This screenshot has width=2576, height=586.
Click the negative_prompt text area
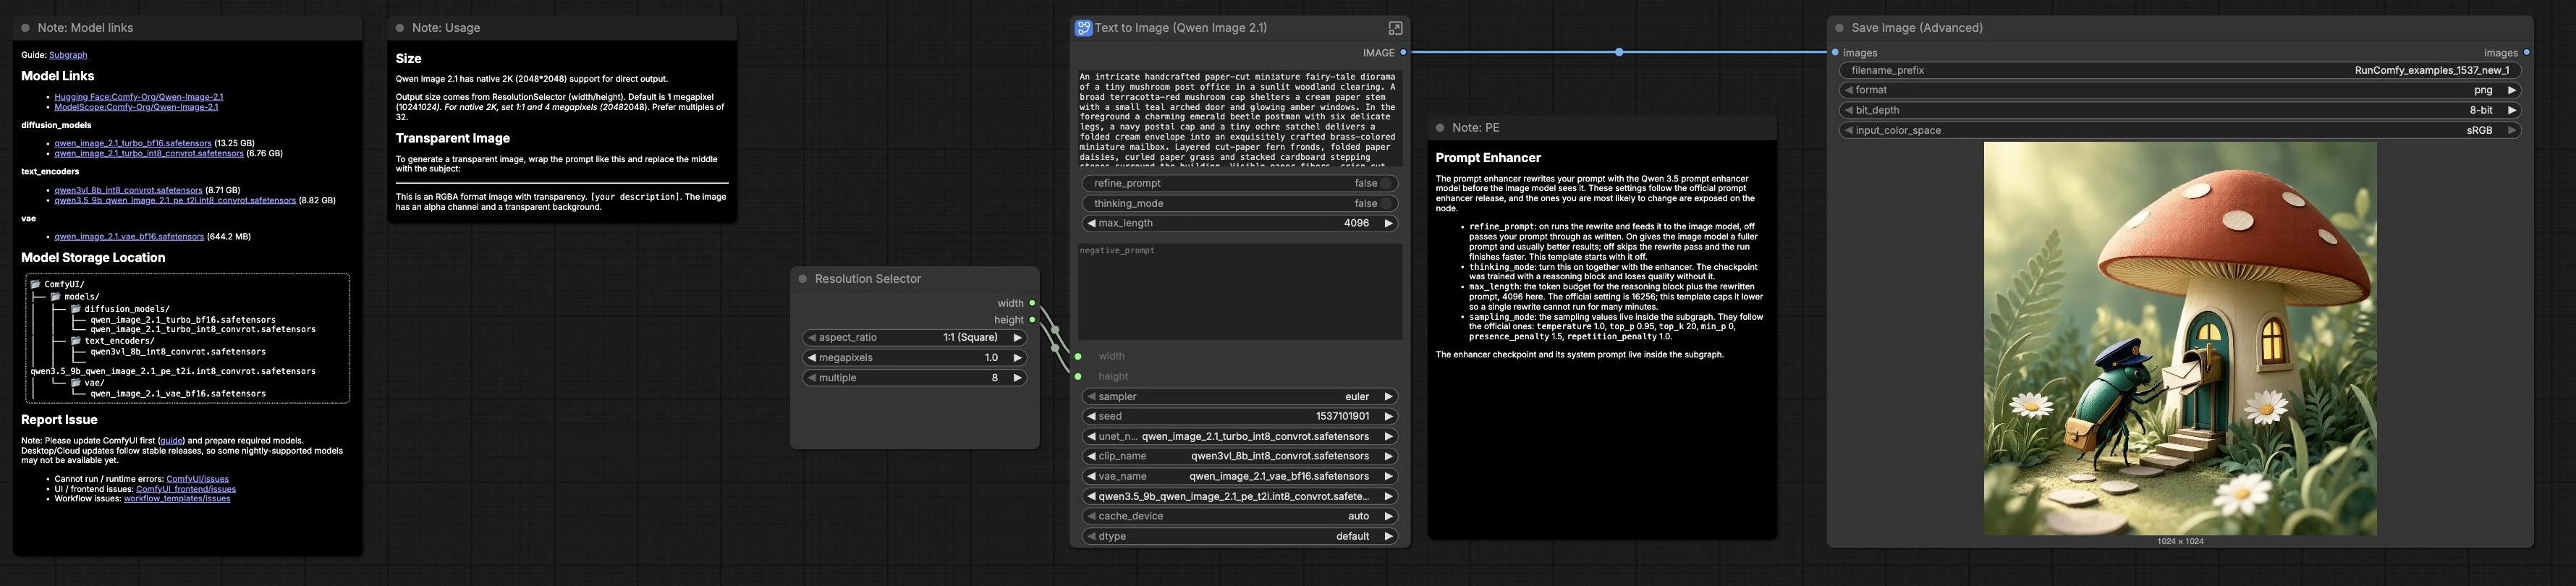1240,291
